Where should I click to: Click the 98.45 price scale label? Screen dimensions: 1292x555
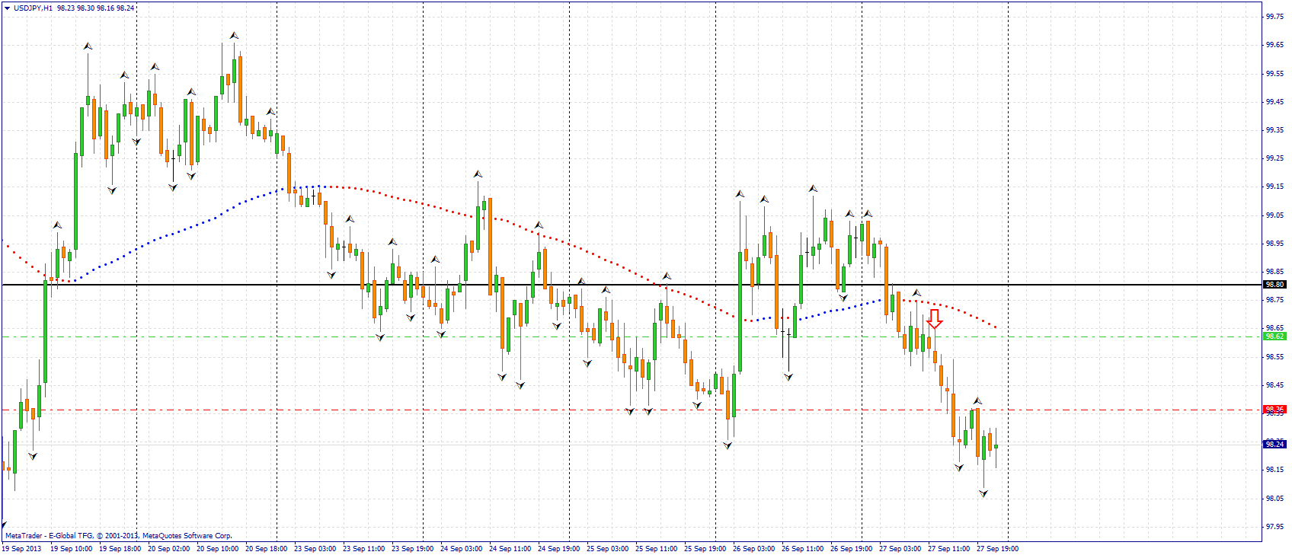tap(1274, 385)
